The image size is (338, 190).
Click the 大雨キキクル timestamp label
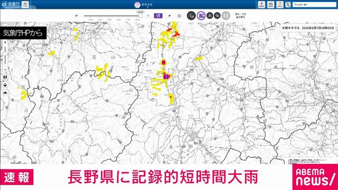pyautogui.click(x=308, y=28)
